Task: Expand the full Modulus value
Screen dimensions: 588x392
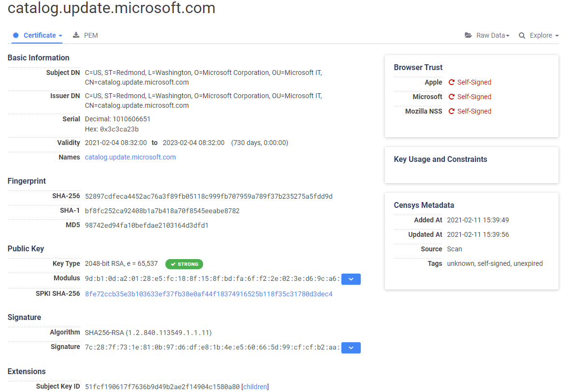Action: (351, 279)
